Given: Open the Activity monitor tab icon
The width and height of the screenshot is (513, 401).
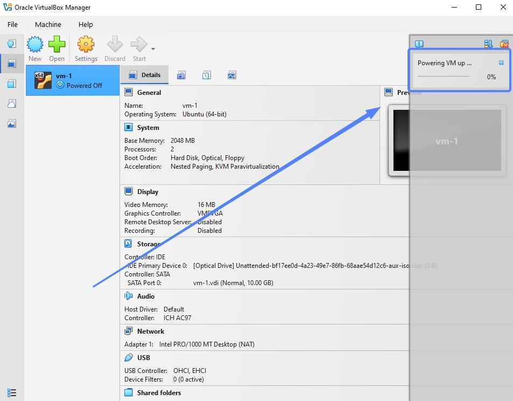Looking at the screenshot, I should 231,75.
